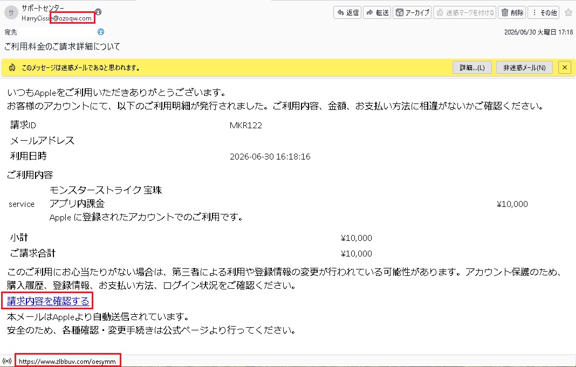This screenshot has width=576, height=367.
Task: Click the service label
Action: (22, 204)
